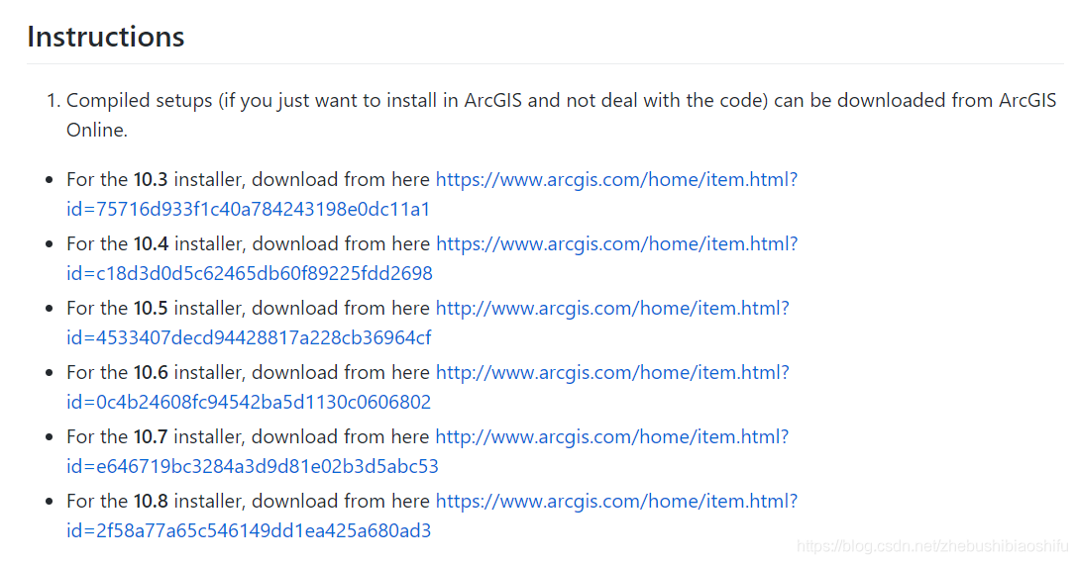Click the id=c18d3d0d5c62465db60f89225fdd2698 link text
Image resolution: width=1077 pixels, height=564 pixels.
pyautogui.click(x=250, y=274)
